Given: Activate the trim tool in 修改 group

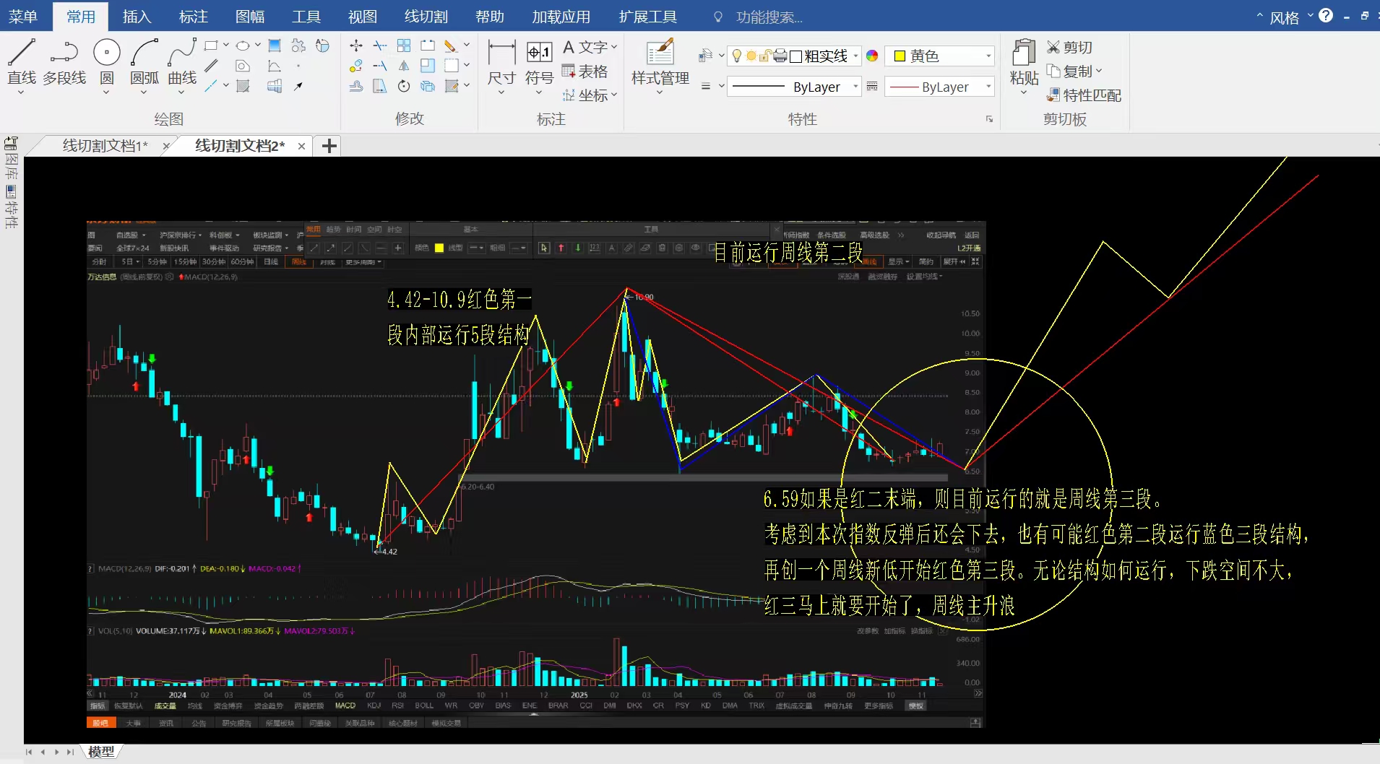Looking at the screenshot, I should coord(380,45).
